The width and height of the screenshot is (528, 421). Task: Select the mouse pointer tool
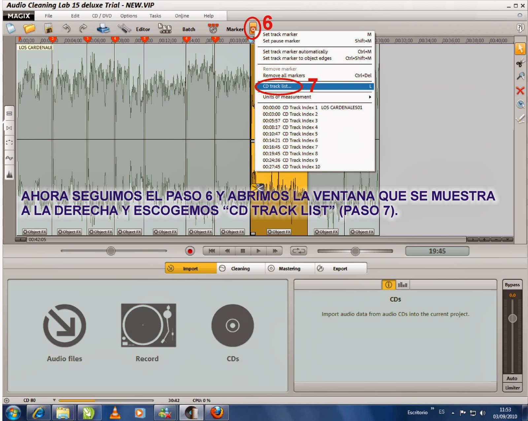coord(520,49)
